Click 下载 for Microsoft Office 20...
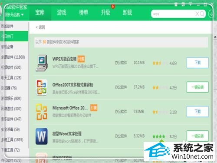 click(x=197, y=112)
